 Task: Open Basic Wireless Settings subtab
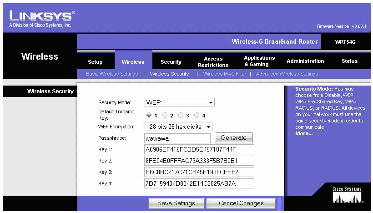point(112,74)
